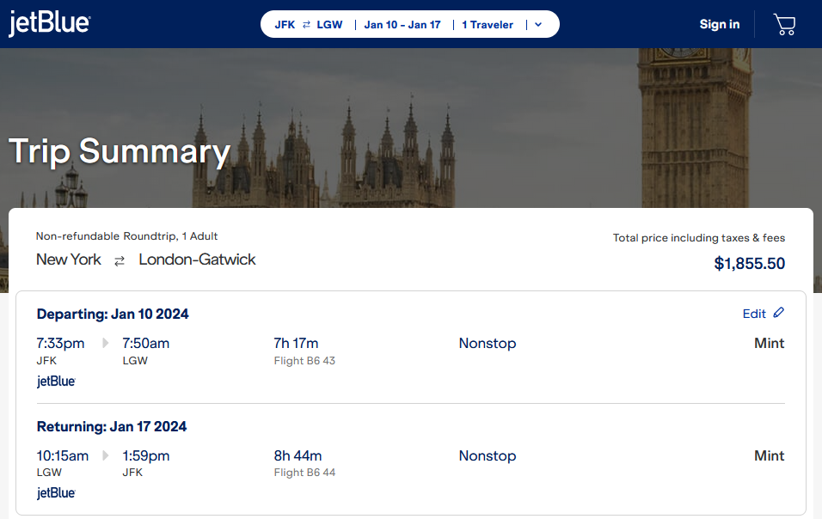
Task: Click the swap arrows between New York and London-Gatwick
Action: (119, 259)
